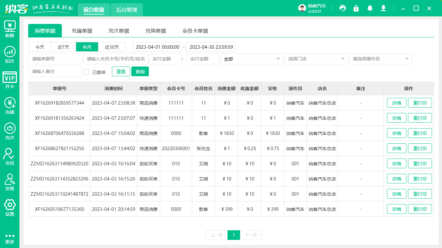The width and height of the screenshot is (442, 248).
Task: Open the 全部 type dropdown
Action: click(x=252, y=59)
